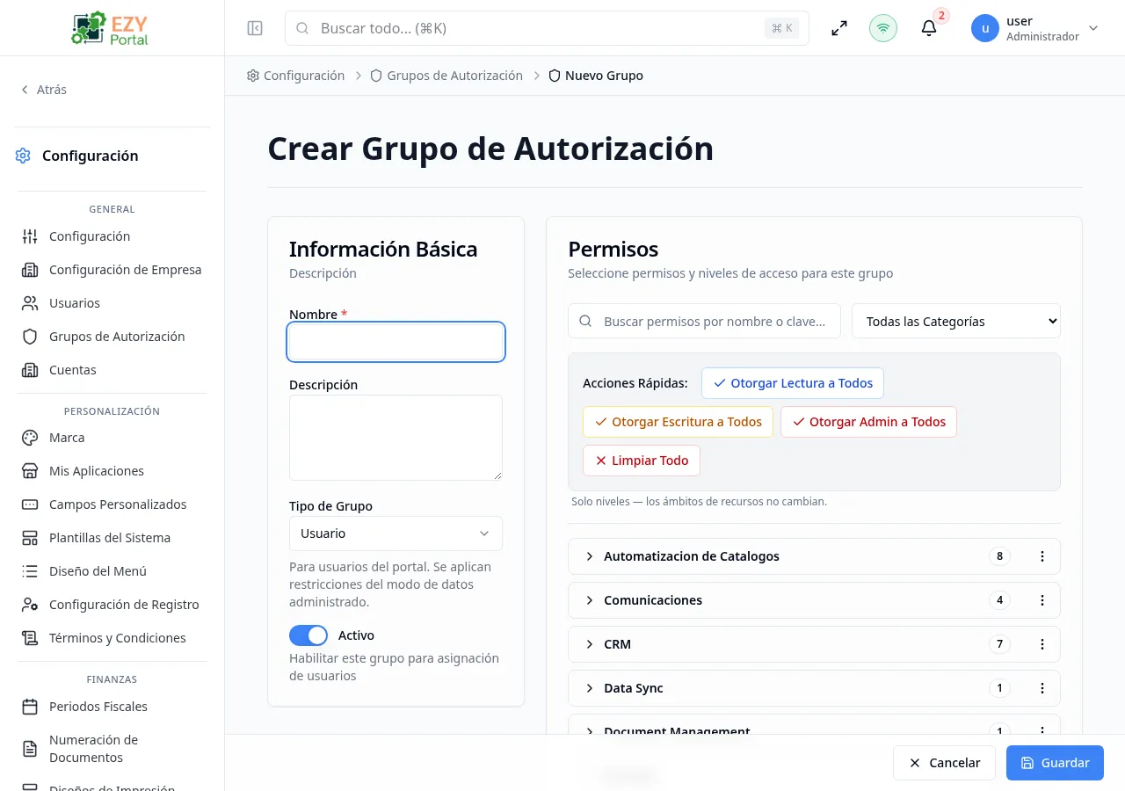Open the Tipo de Grupo dropdown
The width and height of the screenshot is (1125, 791).
pos(396,533)
